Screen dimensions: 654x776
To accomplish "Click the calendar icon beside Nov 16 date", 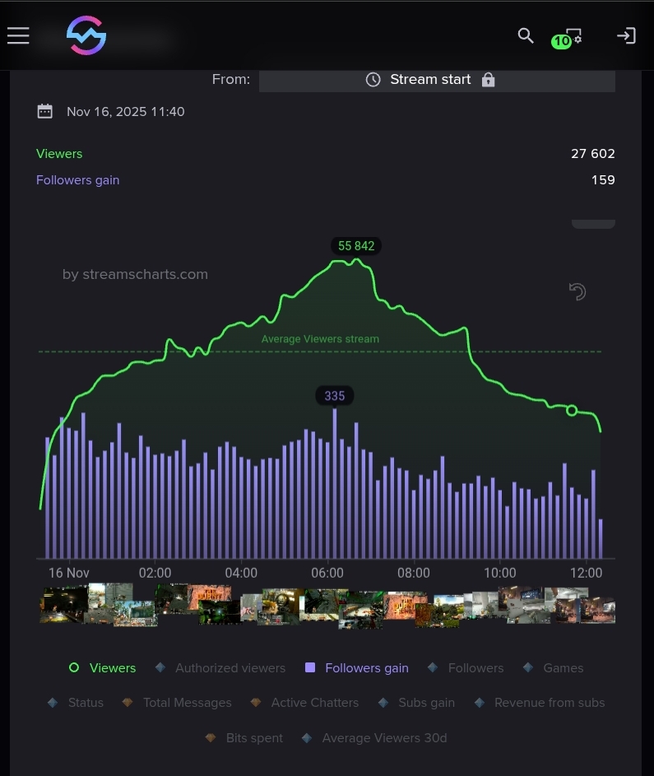I will pyautogui.click(x=45, y=111).
